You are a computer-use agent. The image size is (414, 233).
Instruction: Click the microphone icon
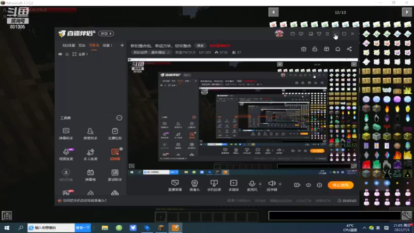pos(252,183)
